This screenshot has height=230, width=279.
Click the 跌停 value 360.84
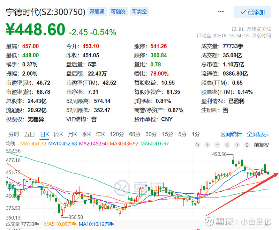click(x=159, y=55)
